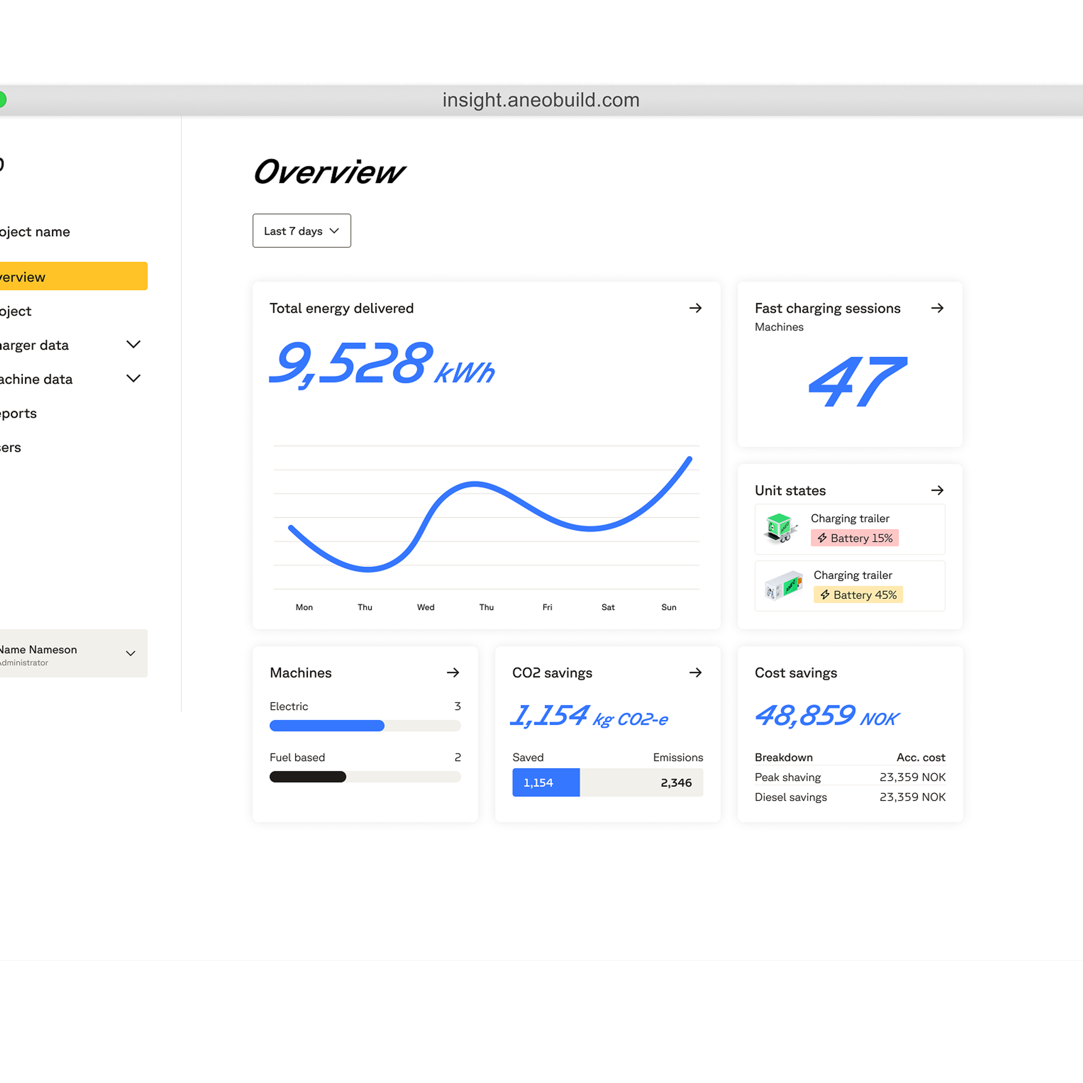Click the Fuel based progress bar

tap(365, 776)
